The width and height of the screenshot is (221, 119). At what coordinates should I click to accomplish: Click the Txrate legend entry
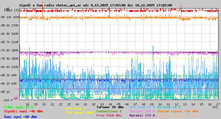coord(142,111)
